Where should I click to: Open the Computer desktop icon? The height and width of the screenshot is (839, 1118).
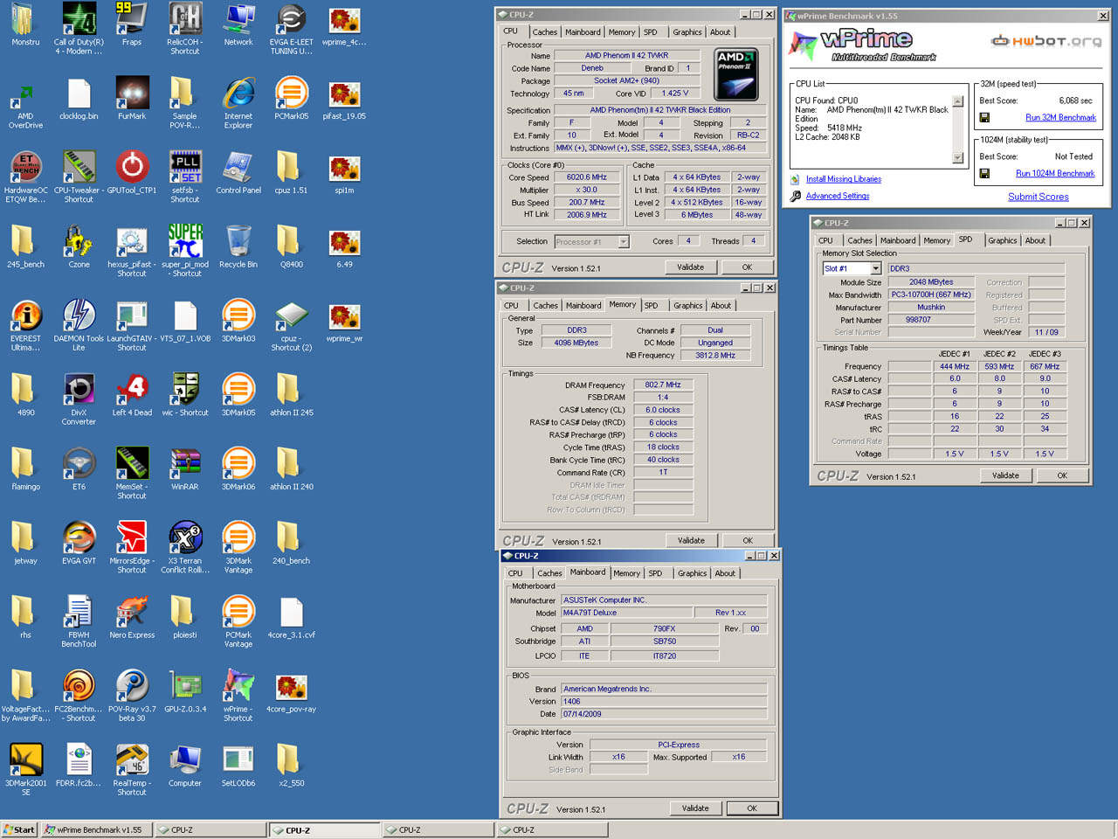[185, 766]
